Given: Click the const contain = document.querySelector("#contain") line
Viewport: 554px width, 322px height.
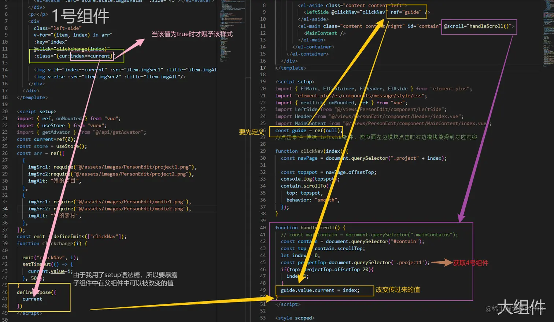Looking at the screenshot, I should click(x=353, y=242).
